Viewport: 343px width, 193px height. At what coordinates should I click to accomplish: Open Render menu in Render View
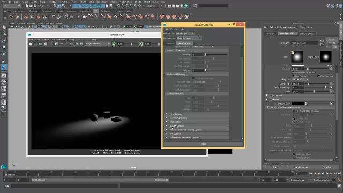pos(46,40)
